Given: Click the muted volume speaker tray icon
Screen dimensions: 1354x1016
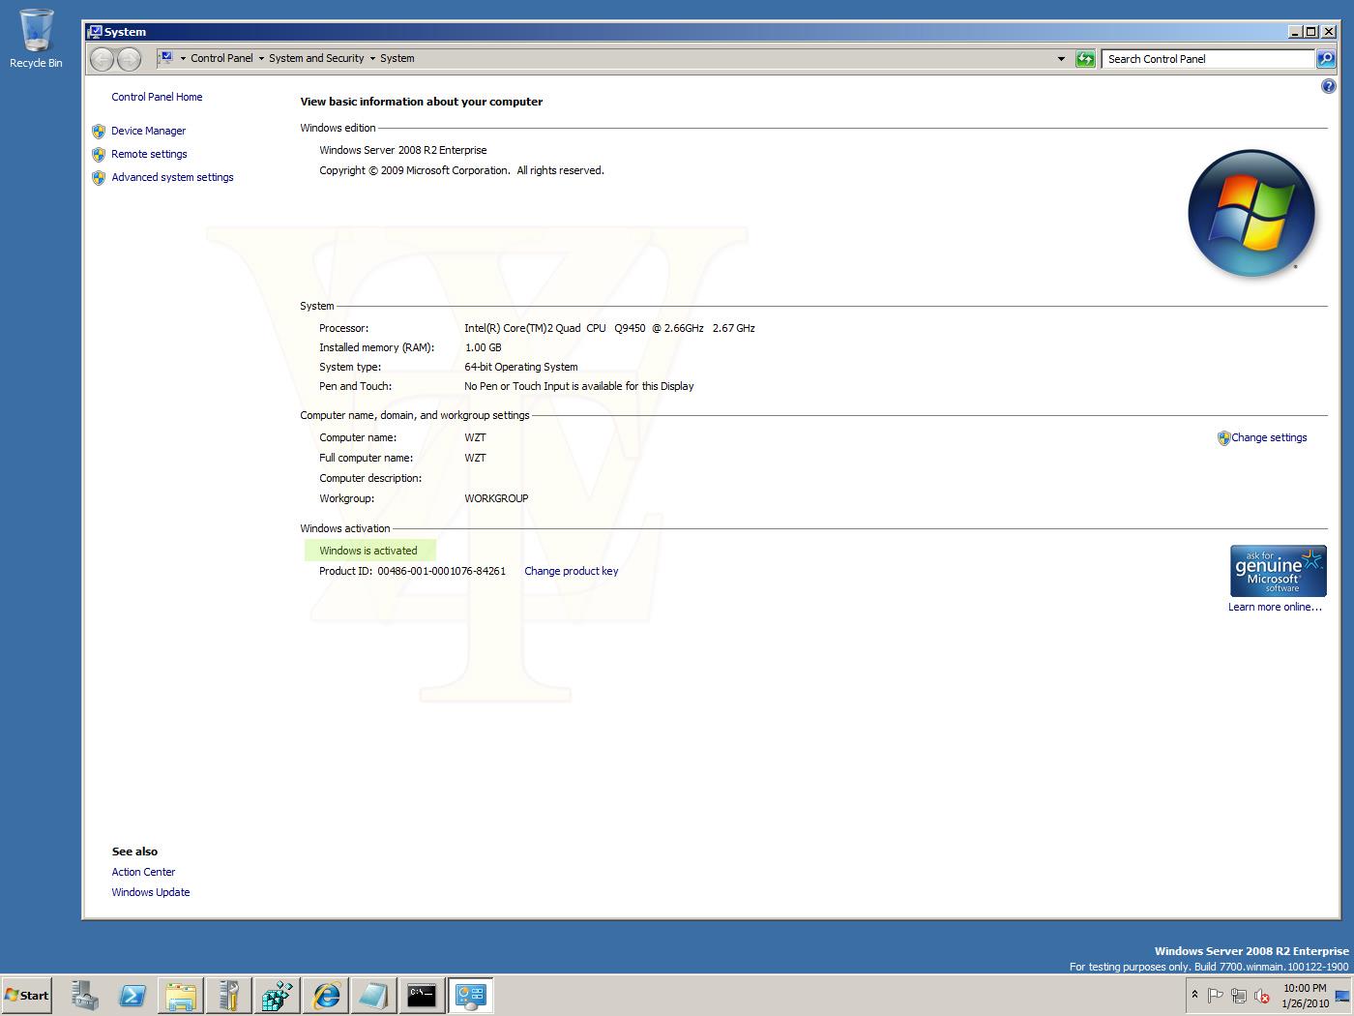Looking at the screenshot, I should pos(1261,996).
